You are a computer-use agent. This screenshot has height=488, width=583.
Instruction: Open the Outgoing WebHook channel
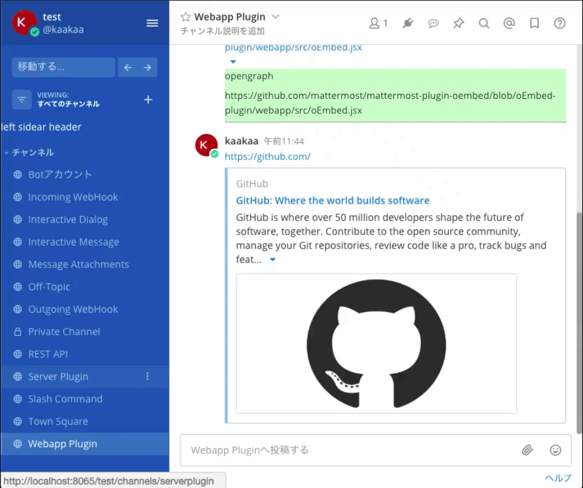pyautogui.click(x=85, y=309)
